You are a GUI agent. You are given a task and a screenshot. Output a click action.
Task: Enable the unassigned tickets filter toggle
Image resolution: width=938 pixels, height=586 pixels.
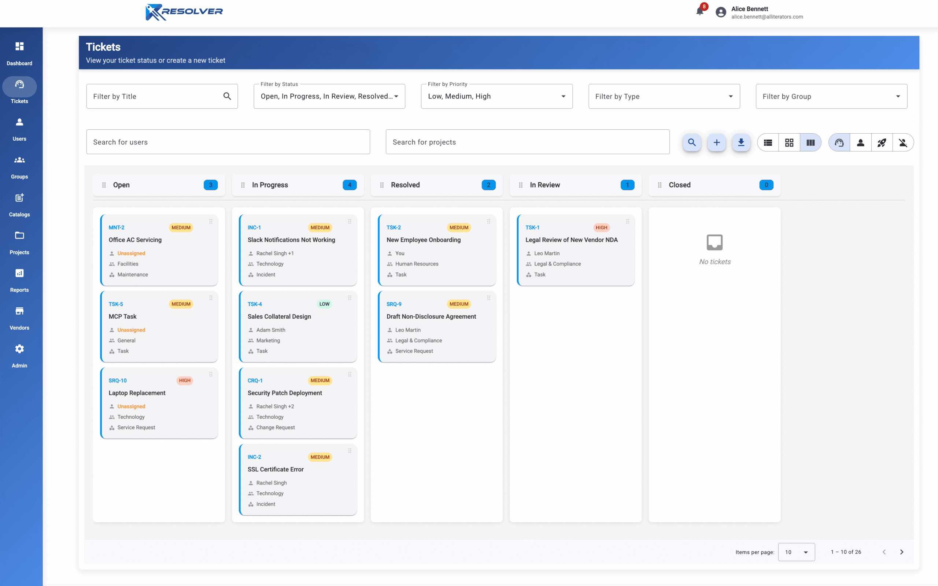coord(904,142)
